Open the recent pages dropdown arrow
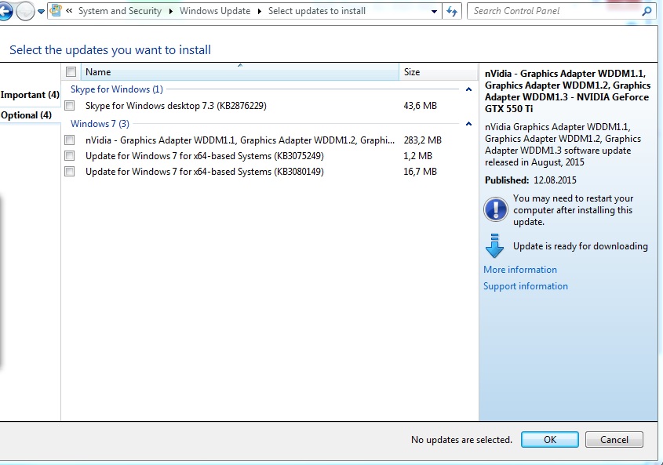 click(x=41, y=12)
